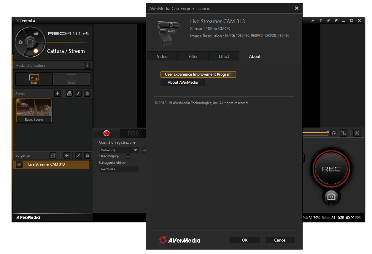This screenshot has height=254, width=372.
Task: Switch to the streaming broadcast tab
Action: pyautogui.click(x=133, y=133)
